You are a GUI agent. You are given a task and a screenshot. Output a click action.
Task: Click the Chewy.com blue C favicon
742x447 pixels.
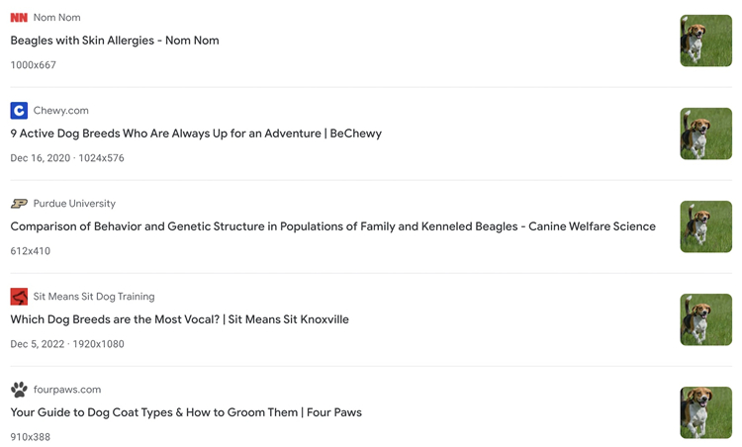pyautogui.click(x=19, y=111)
